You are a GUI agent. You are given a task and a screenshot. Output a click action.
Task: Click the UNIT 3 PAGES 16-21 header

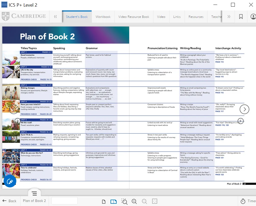(36, 85)
